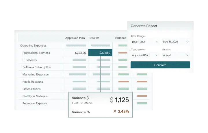The height and width of the screenshot is (133, 208).
Task: Open the Actual version dropdown
Action: (x=176, y=55)
